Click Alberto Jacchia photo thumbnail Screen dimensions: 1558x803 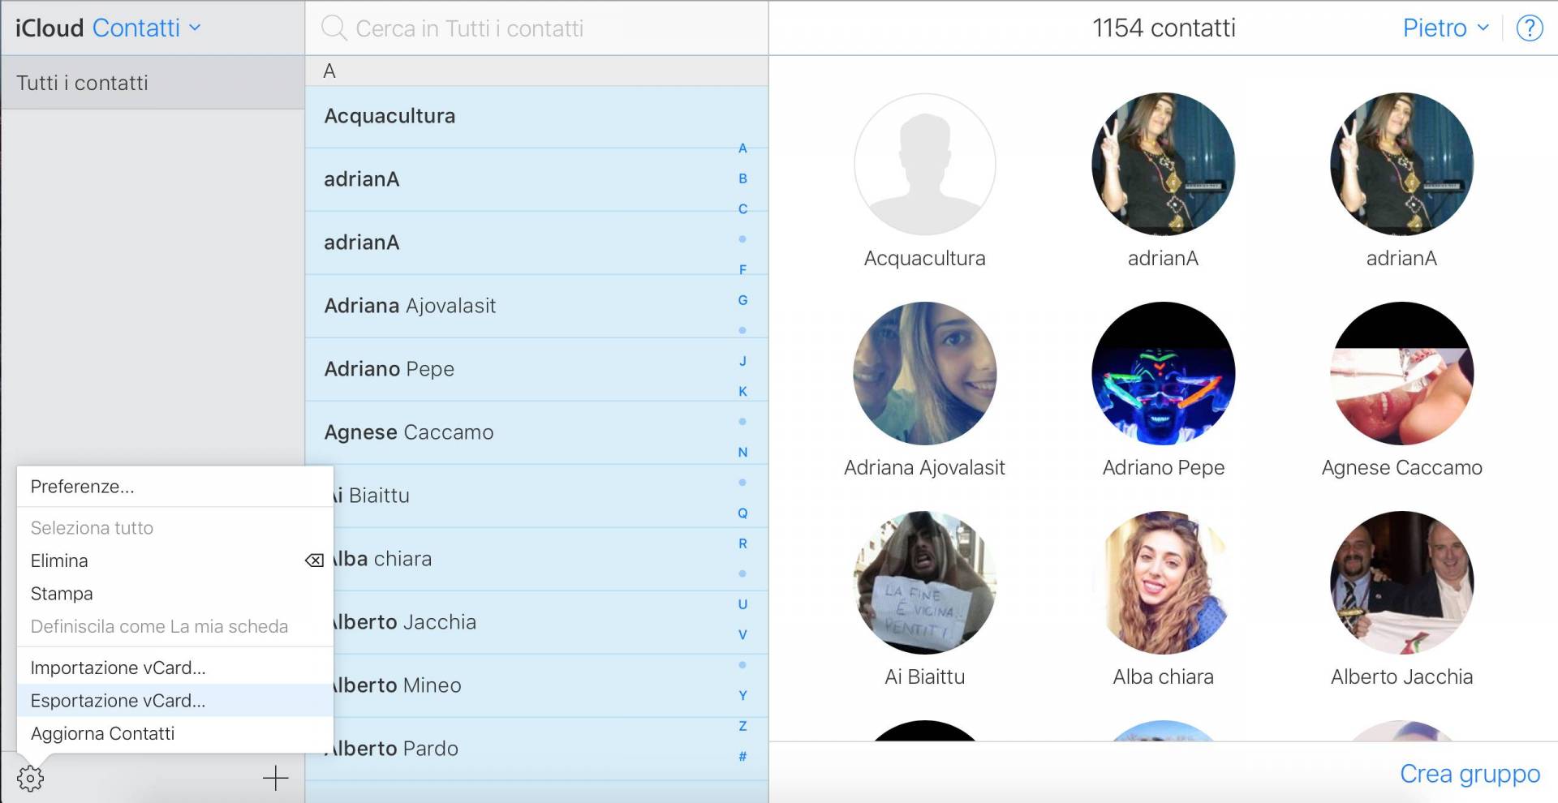pyautogui.click(x=1401, y=582)
